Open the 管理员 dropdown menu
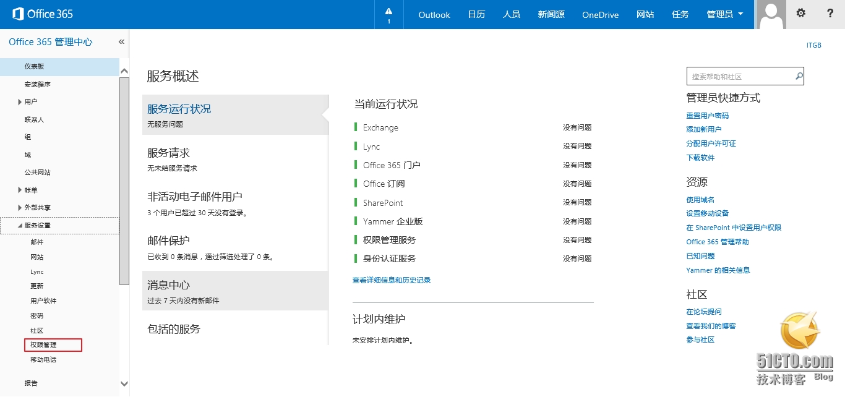Viewport: 845px width, 397px height. point(724,14)
